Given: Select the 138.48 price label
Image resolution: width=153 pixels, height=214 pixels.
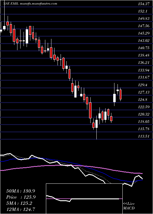Looking at the screenshot, I should coord(144,56).
